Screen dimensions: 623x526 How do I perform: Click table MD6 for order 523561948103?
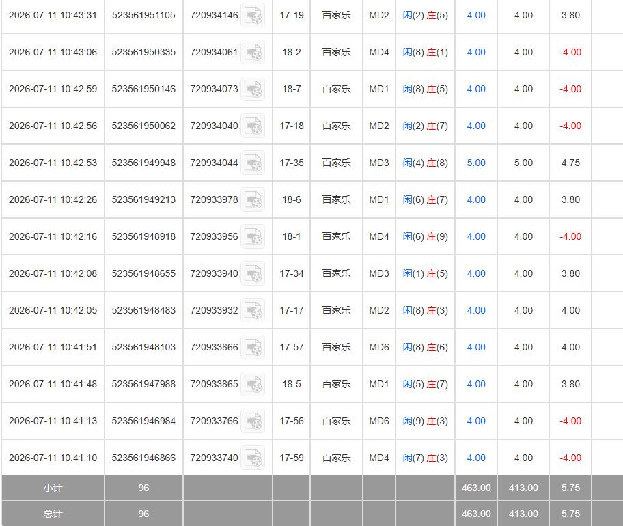[x=378, y=347]
